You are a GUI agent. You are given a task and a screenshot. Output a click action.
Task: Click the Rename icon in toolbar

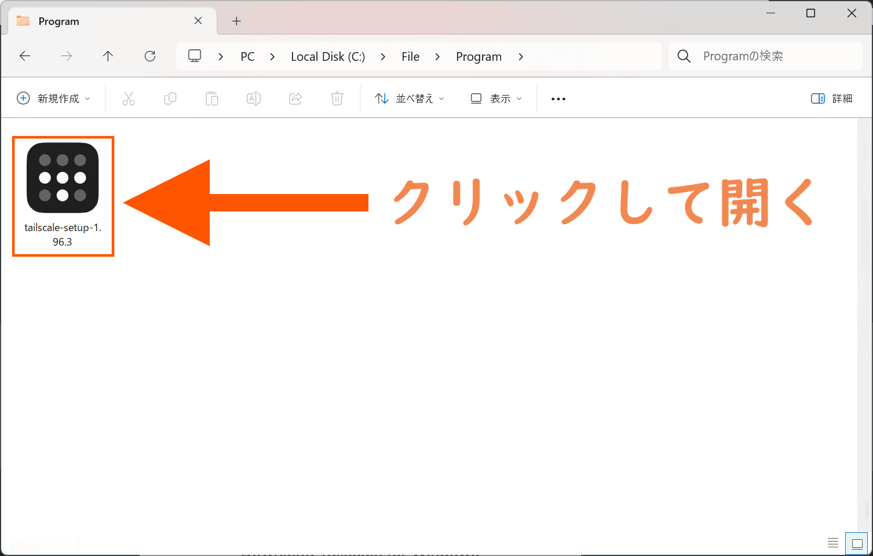[x=254, y=98]
